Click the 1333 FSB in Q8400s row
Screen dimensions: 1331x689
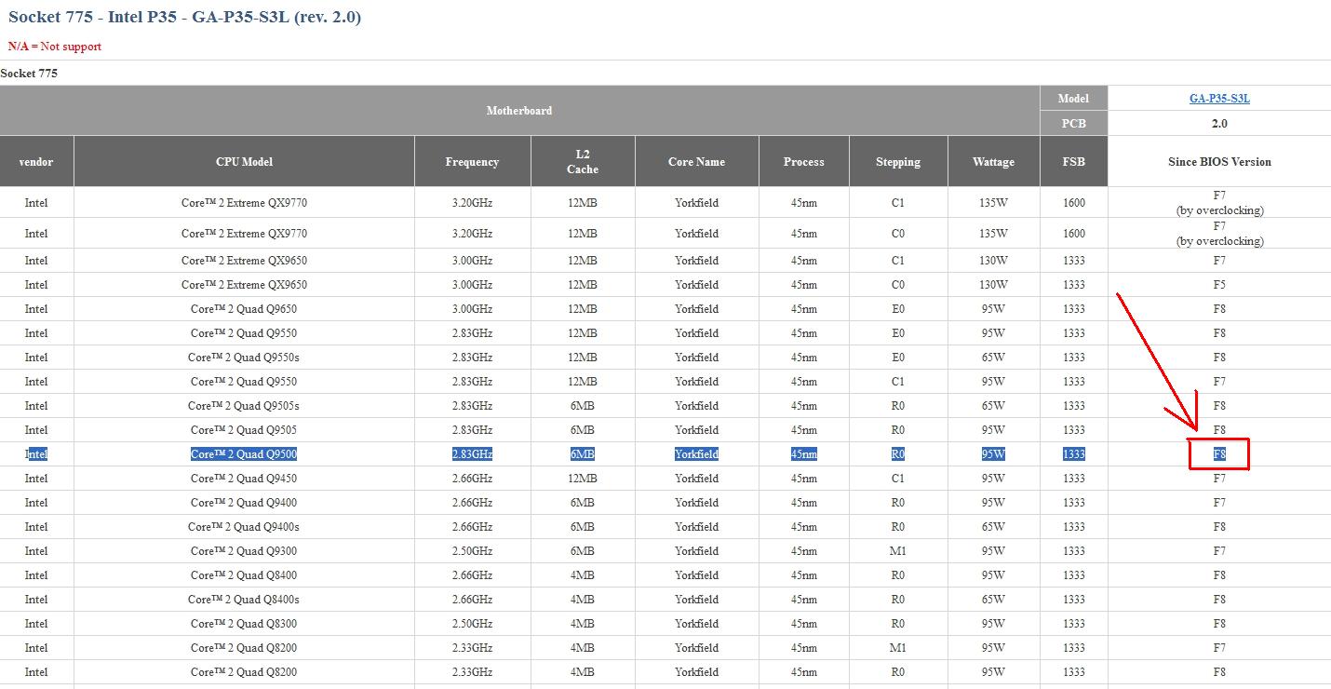[x=1073, y=600]
